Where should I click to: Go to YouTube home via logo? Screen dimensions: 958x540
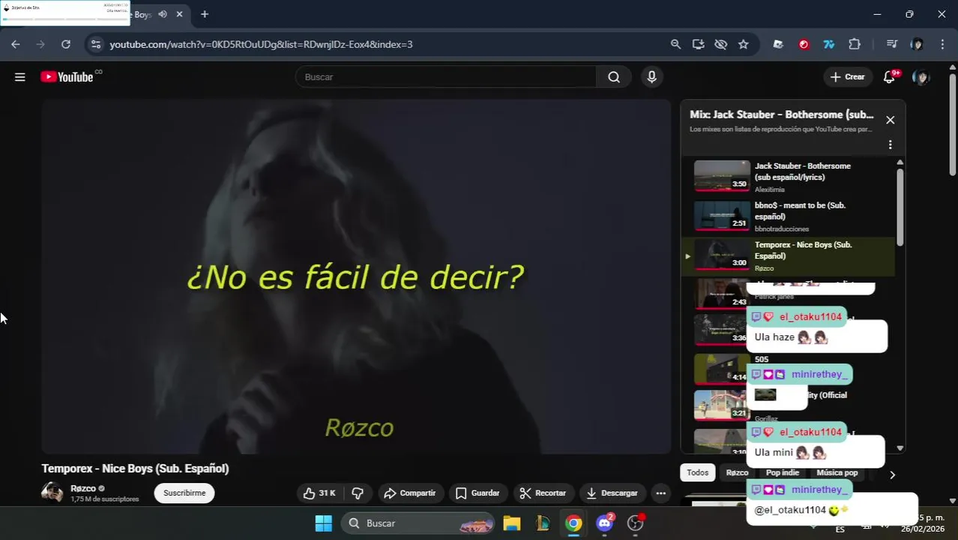tap(67, 76)
